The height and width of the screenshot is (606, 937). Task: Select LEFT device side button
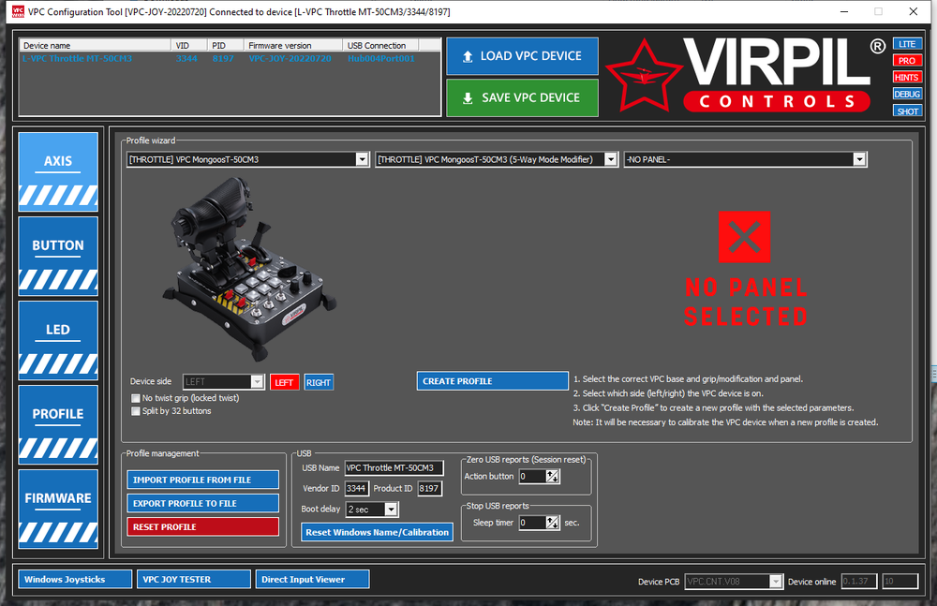coord(284,382)
